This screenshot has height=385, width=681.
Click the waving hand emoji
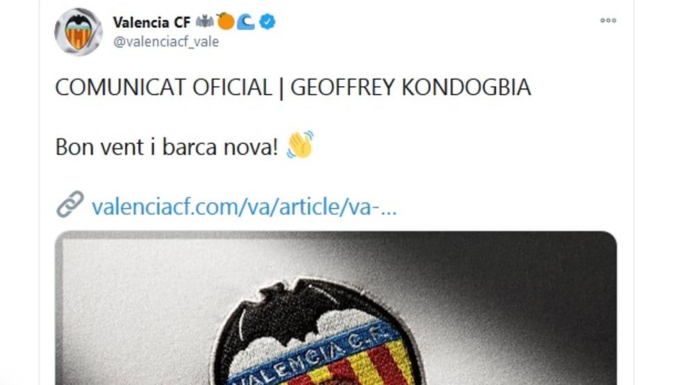pyautogui.click(x=300, y=145)
